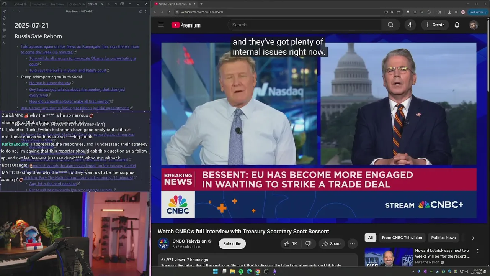Expand the Obsidian tab list chevron
This screenshot has width=490, height=276.
pos(116,4)
